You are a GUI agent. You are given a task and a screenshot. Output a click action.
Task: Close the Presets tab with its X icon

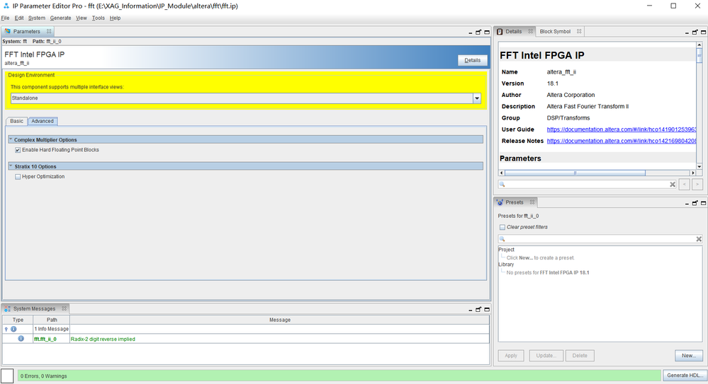point(532,202)
